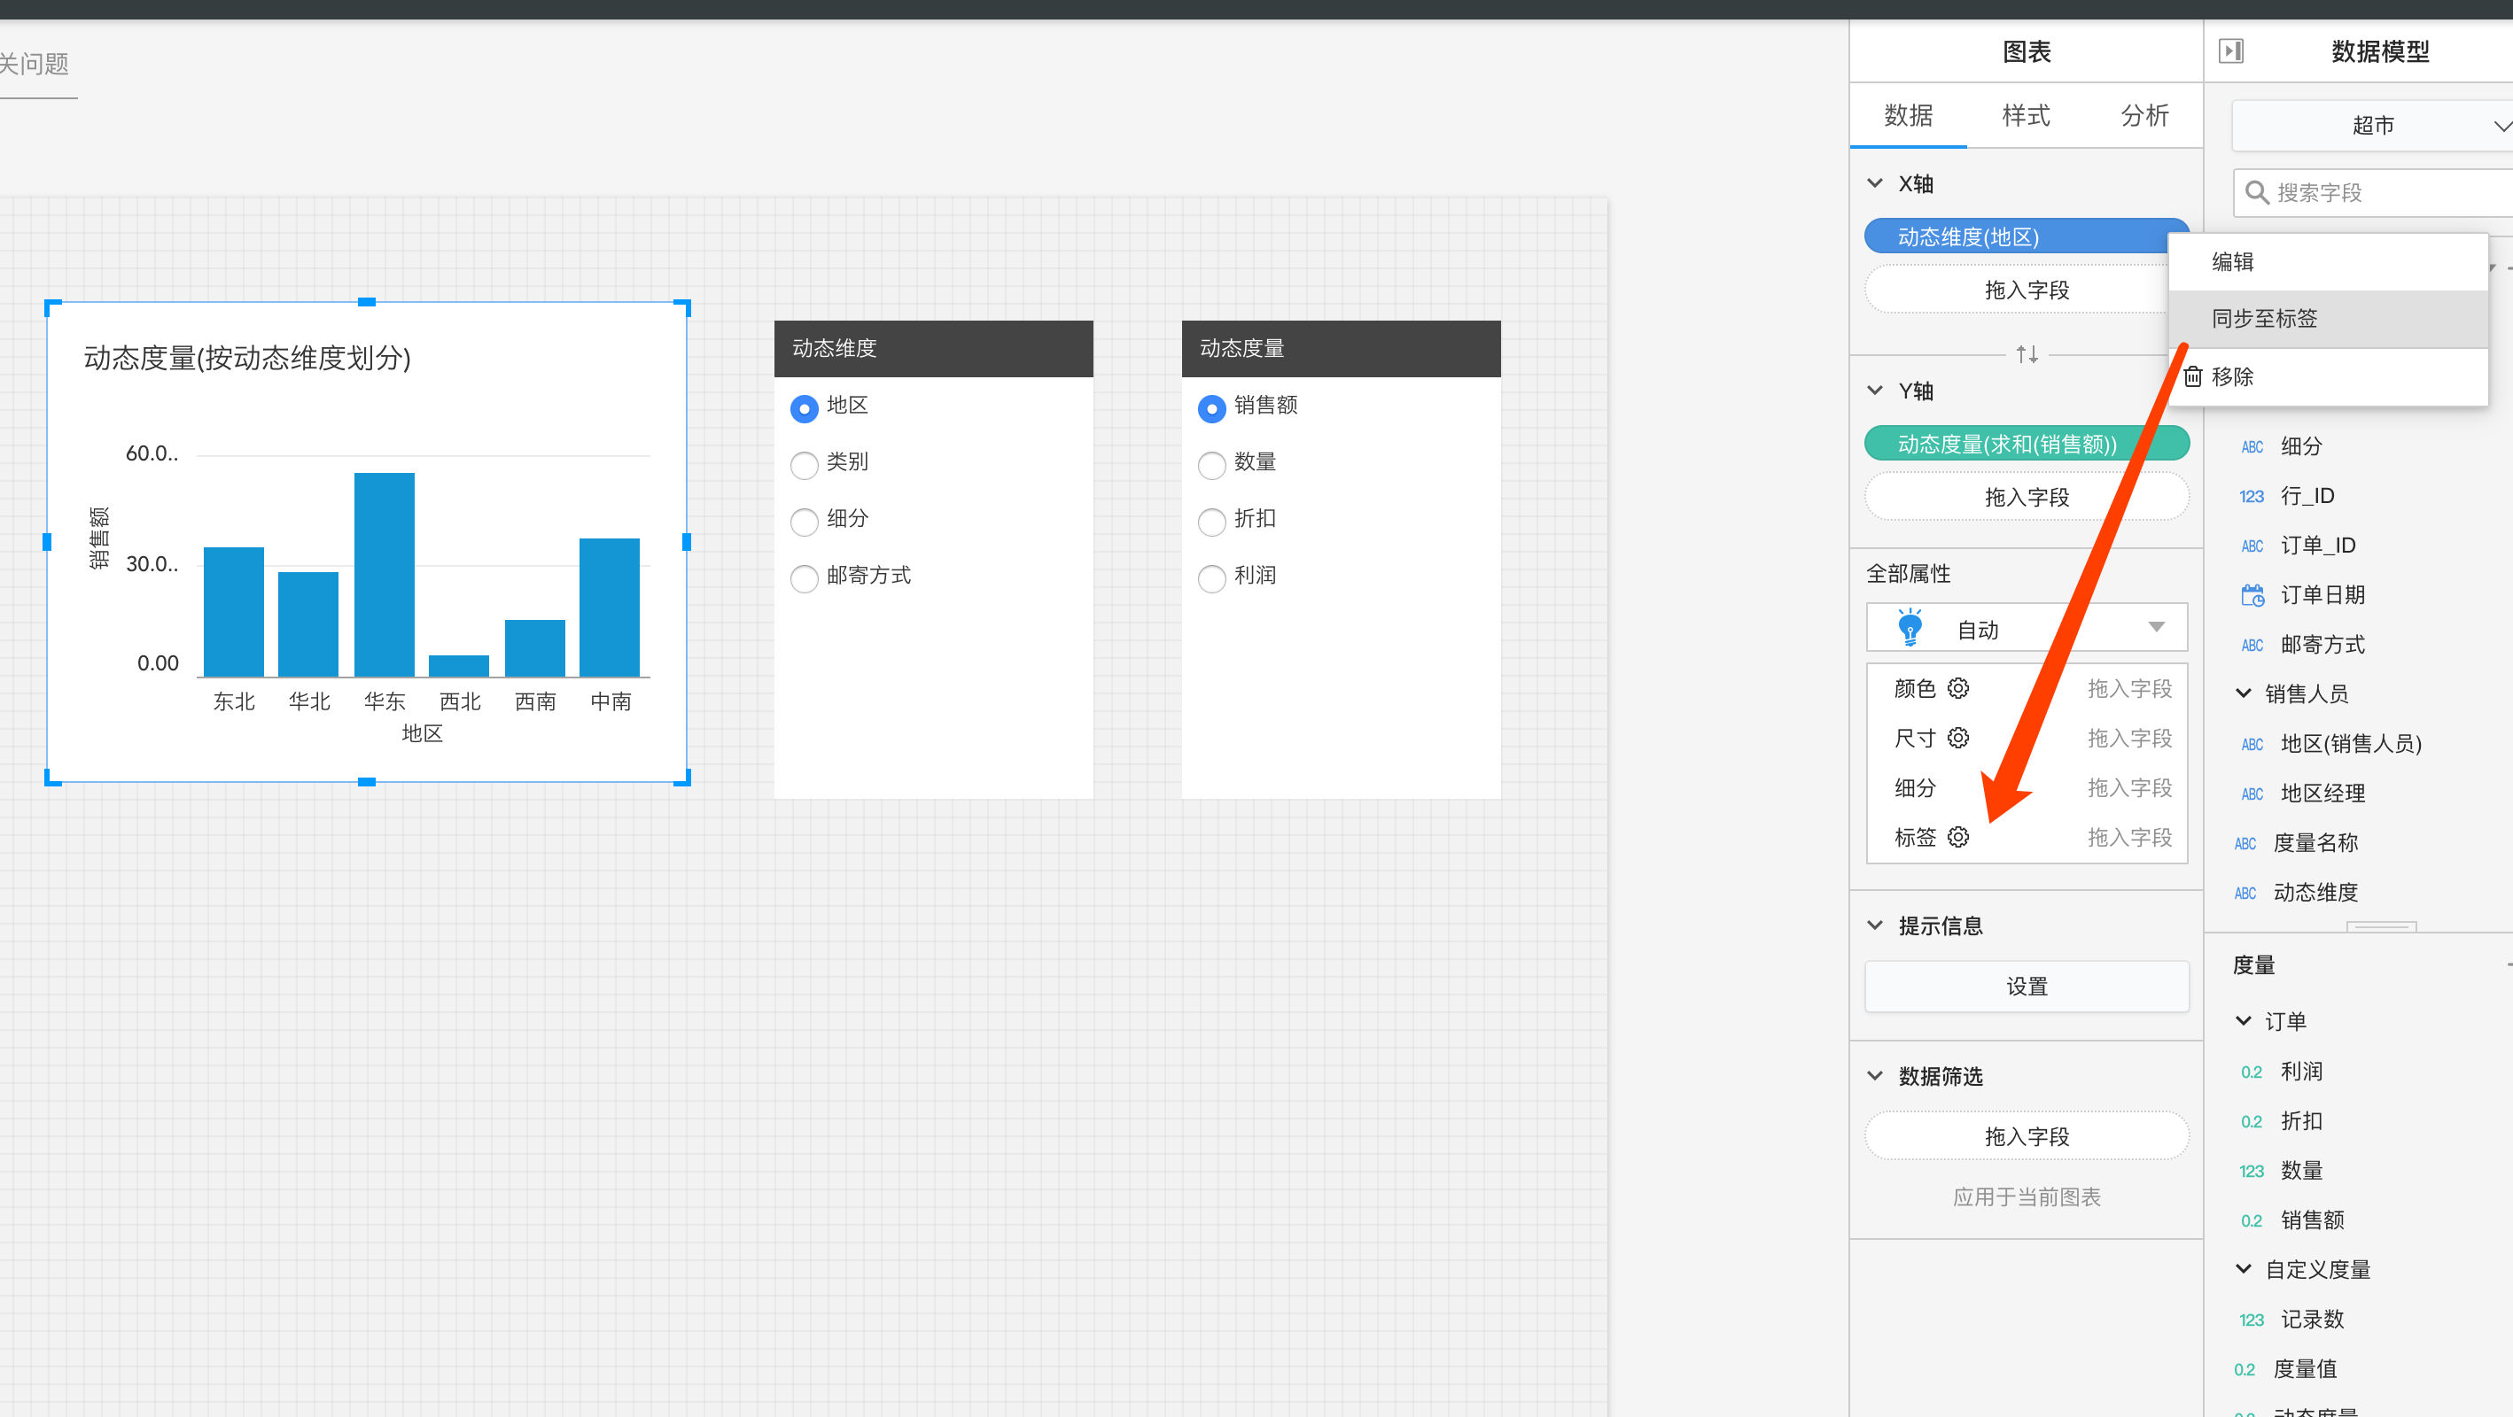Viewport: 2513px width, 1417px height.
Task: Click the calendar icon for 订单日期
Action: (x=2252, y=595)
